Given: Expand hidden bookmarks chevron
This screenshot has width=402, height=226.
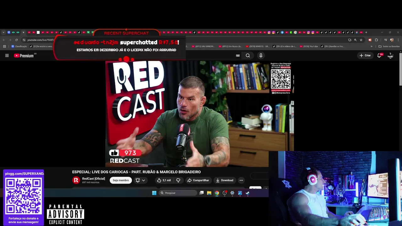Looking at the screenshot, I should 372,46.
